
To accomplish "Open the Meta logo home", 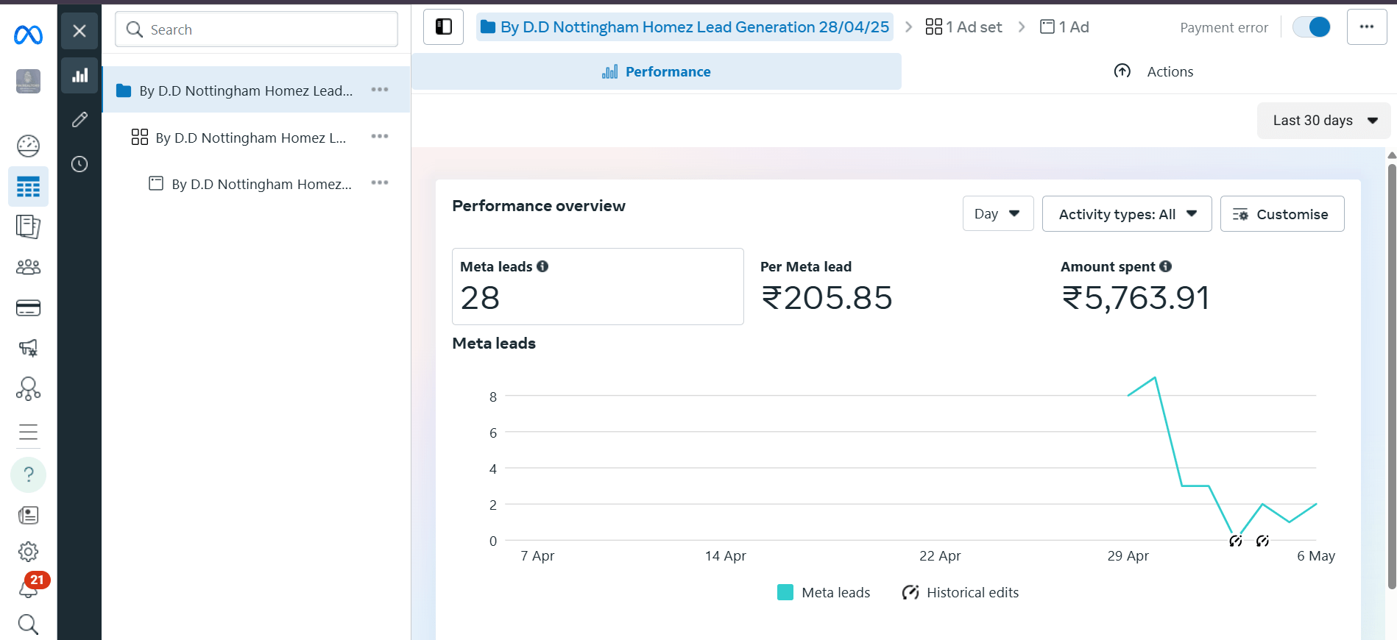I will pos(28,35).
